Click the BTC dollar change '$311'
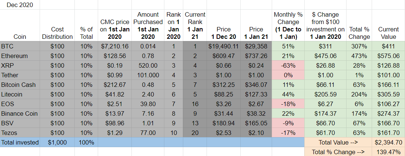 point(325,46)
